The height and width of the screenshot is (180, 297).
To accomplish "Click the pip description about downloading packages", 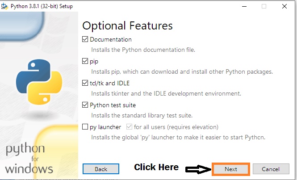I will click(182, 72).
